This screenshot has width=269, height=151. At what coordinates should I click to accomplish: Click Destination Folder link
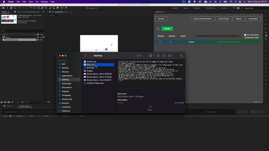(252, 38)
